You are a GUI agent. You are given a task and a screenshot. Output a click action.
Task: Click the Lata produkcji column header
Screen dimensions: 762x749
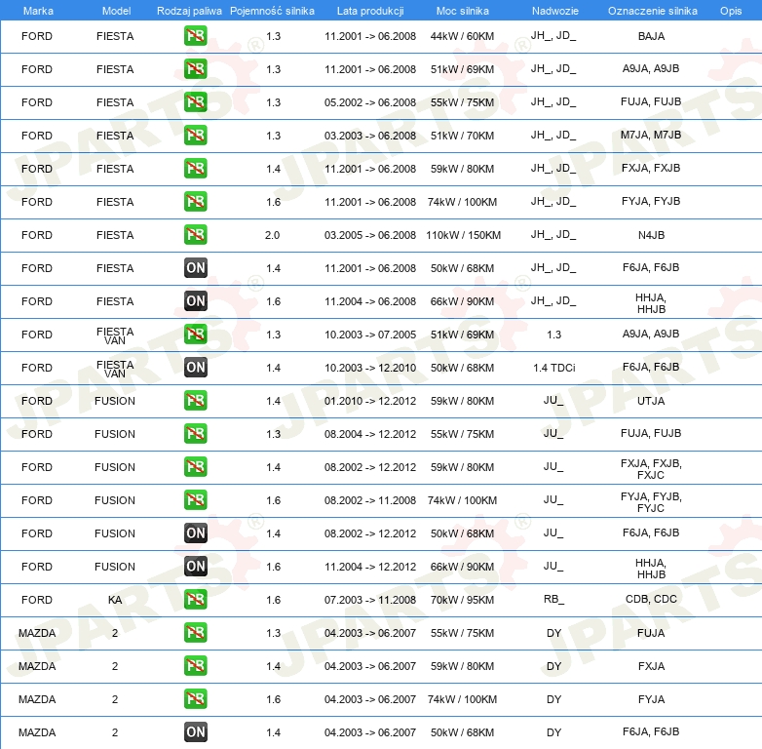(370, 11)
